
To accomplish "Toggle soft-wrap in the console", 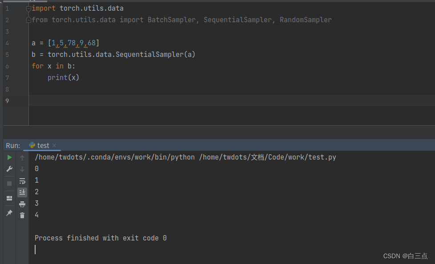I will (x=22, y=181).
